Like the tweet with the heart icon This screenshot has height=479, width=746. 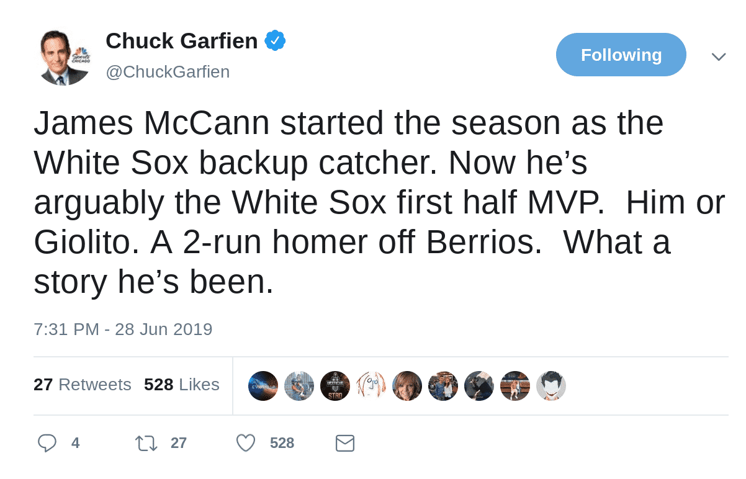(246, 443)
